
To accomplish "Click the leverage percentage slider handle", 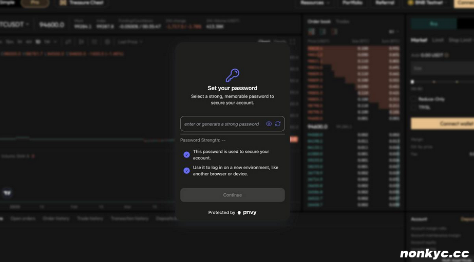I will click(412, 82).
